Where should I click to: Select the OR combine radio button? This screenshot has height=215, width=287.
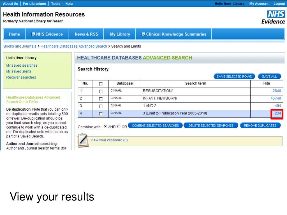pos(119,126)
